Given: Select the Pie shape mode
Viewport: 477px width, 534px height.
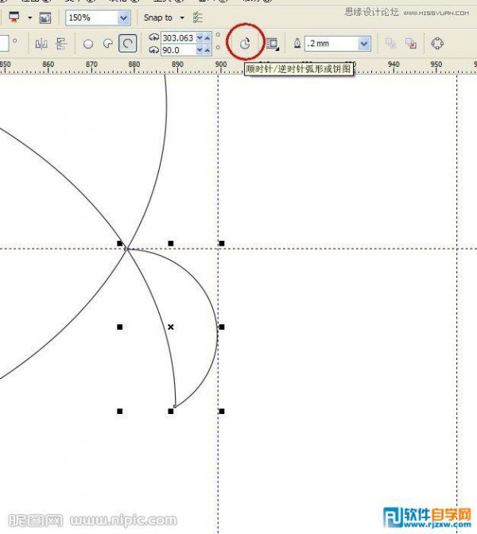Looking at the screenshot, I should click(107, 44).
